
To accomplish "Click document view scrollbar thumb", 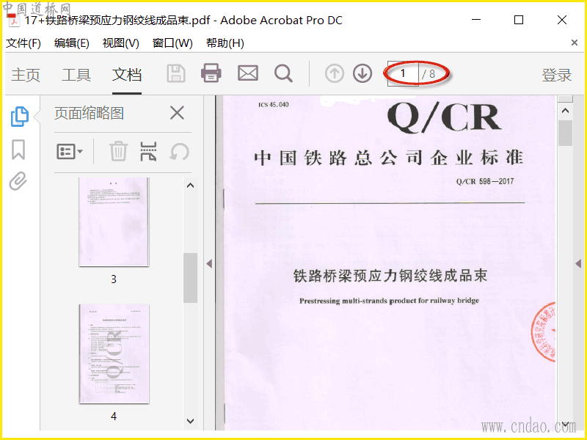I will point(565,133).
